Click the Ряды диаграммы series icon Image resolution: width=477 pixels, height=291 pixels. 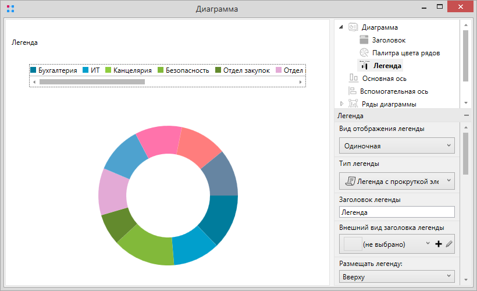(x=353, y=104)
